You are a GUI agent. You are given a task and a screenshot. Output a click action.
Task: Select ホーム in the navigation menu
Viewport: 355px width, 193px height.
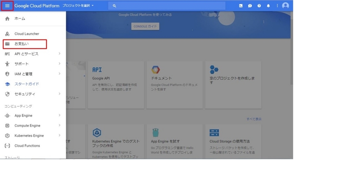click(x=33, y=19)
